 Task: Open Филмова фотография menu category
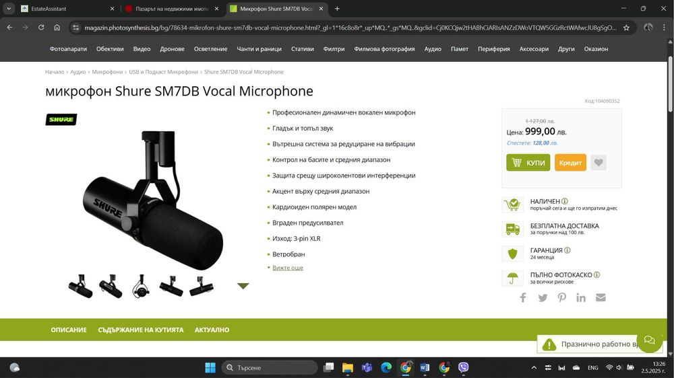click(384, 49)
